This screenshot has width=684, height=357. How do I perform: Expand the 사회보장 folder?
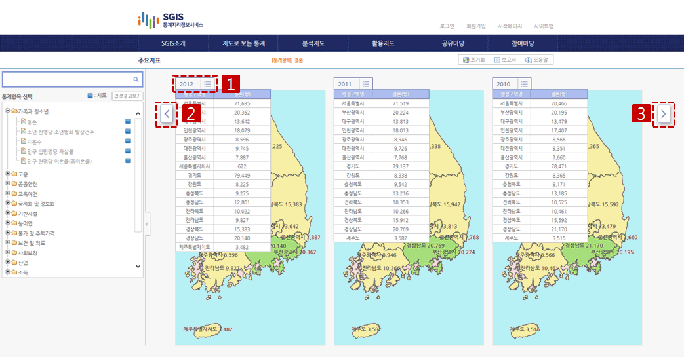click(7, 252)
